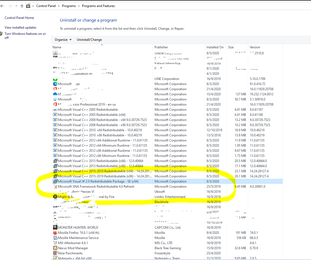Open the address bar history dropdown arrow

click(16, 6)
